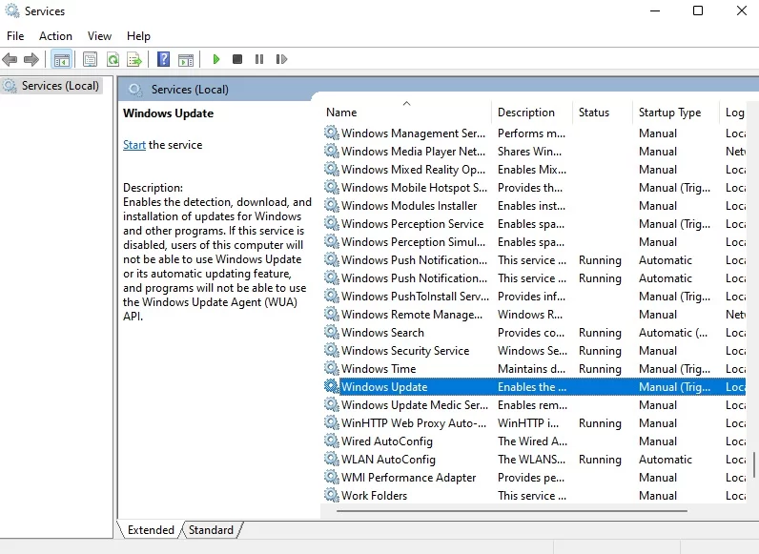Click the Back arrow toolbar icon
Screen dimensions: 759x554
10,59
